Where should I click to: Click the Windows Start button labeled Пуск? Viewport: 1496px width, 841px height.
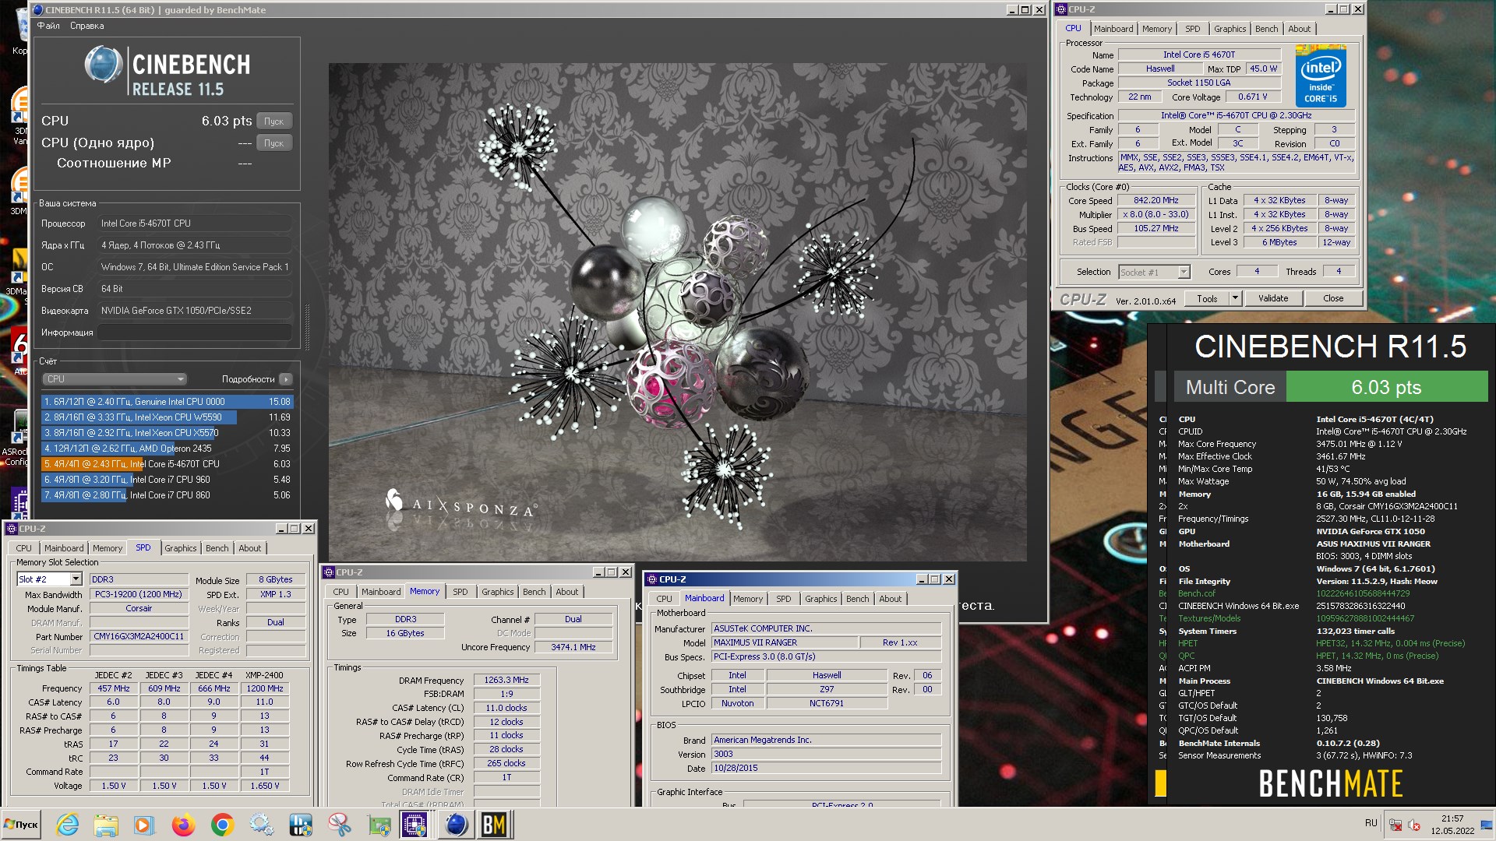pos(22,824)
